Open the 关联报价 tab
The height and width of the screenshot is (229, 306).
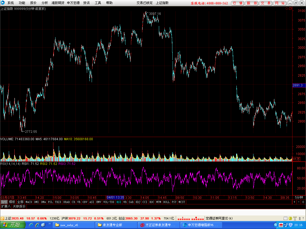pyautogui.click(x=19, y=206)
